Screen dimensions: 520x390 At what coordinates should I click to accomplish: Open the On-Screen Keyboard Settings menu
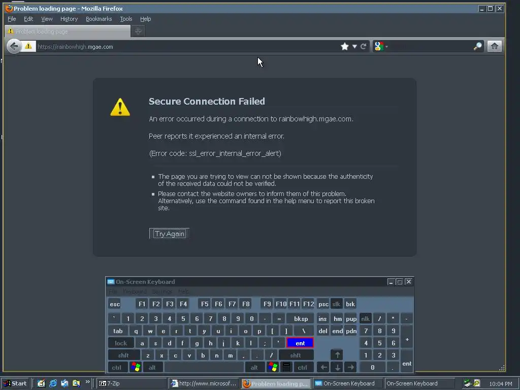[162, 291]
